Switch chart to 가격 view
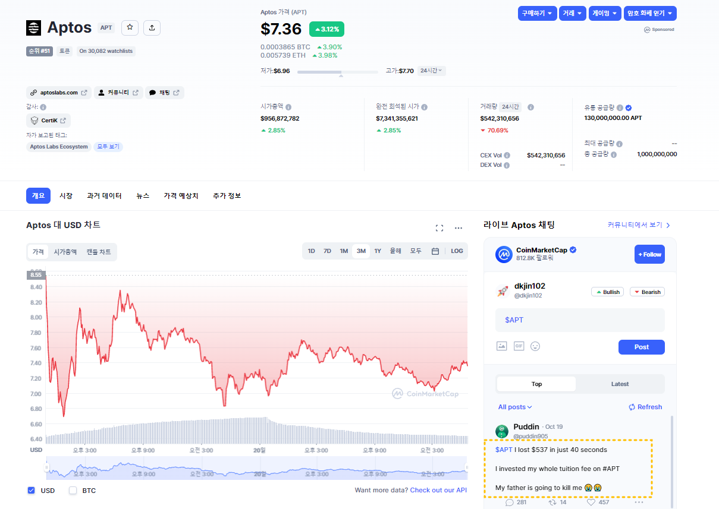The width and height of the screenshot is (719, 509). click(x=38, y=252)
